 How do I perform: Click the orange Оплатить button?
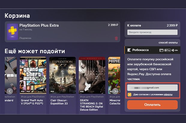152,105
